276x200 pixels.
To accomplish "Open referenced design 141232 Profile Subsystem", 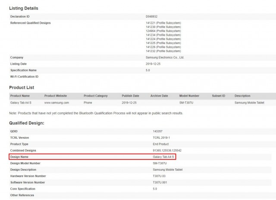I will [x=163, y=51].
